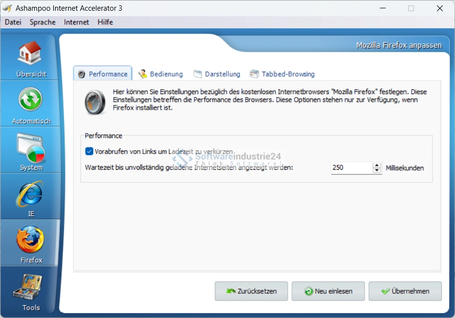Click the Wartezeit milliseconds input field
The width and height of the screenshot is (455, 318).
point(351,168)
